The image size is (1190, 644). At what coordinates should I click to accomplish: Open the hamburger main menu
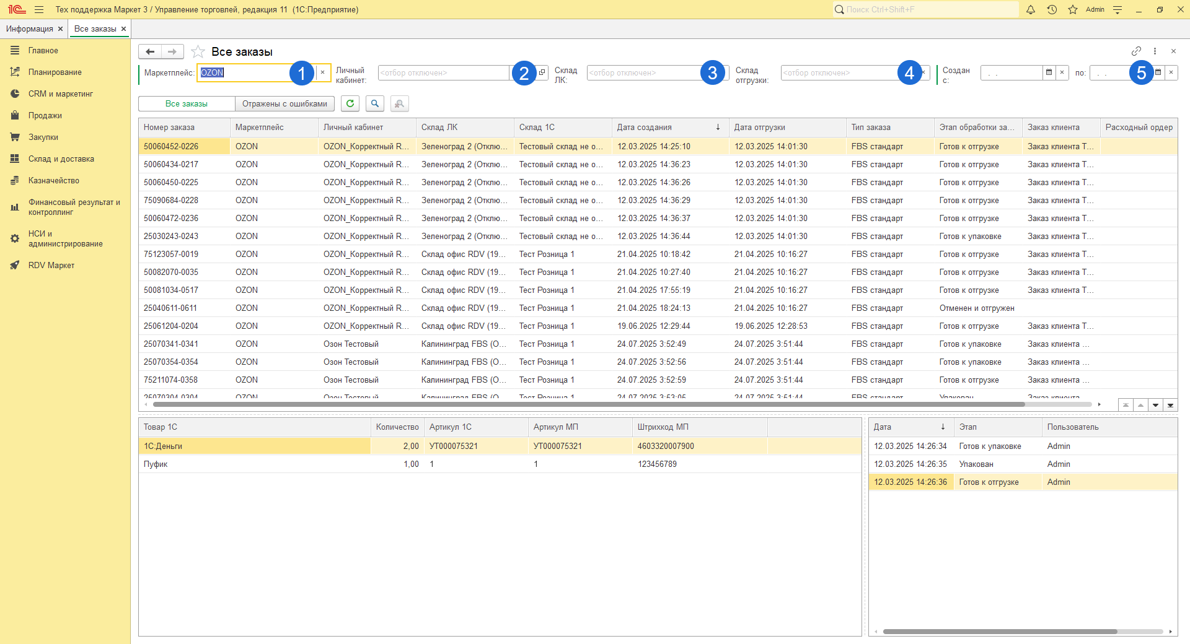click(39, 10)
